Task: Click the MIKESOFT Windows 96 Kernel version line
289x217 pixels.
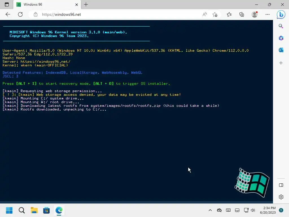Action: pyautogui.click(x=68, y=32)
